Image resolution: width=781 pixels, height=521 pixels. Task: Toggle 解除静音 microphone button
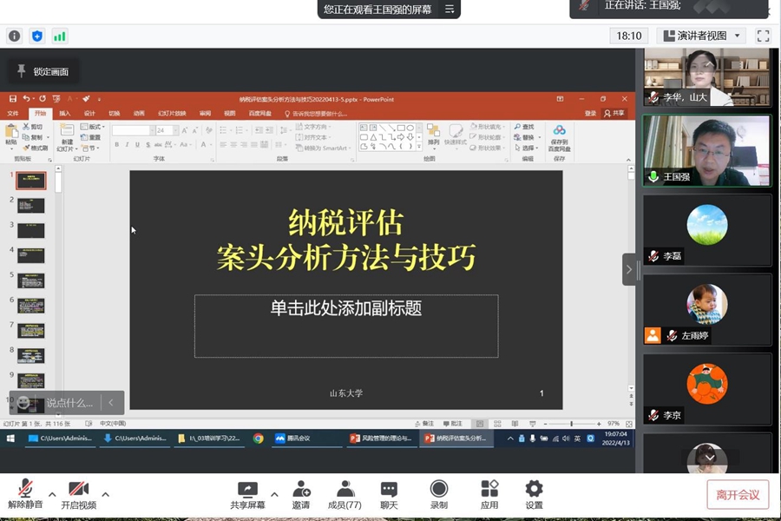pyautogui.click(x=26, y=490)
